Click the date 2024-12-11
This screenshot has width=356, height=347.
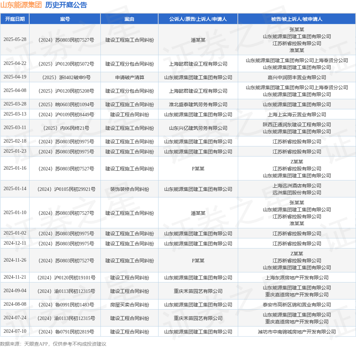pyautogui.click(x=15, y=243)
